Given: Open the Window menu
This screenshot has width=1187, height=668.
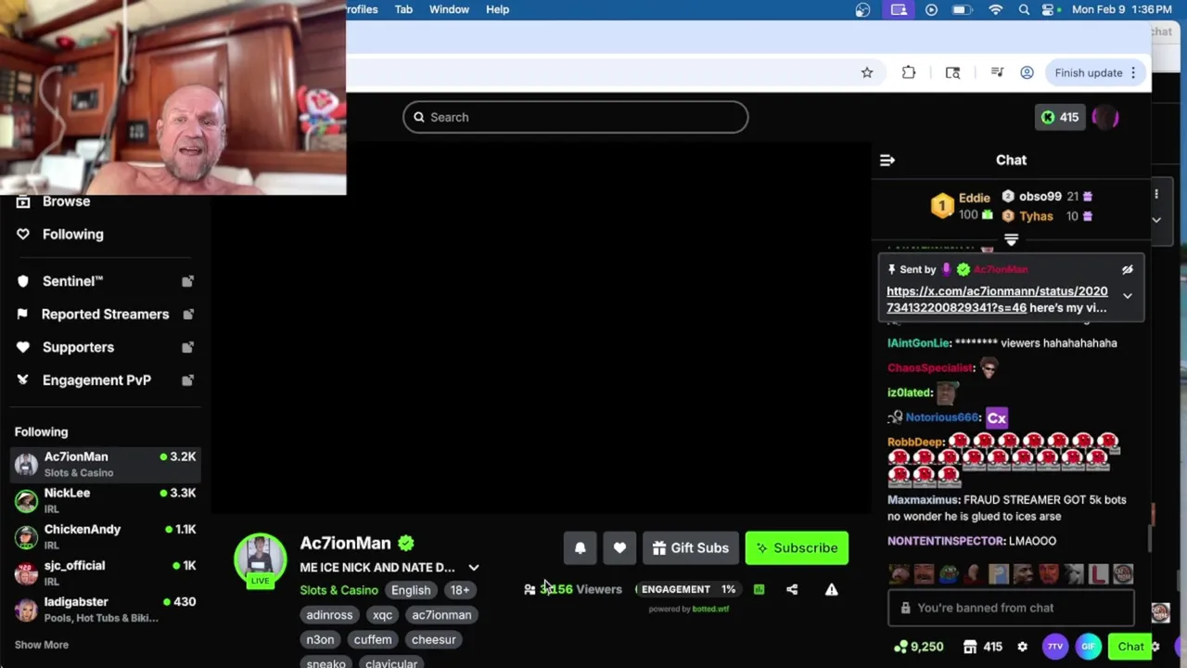Looking at the screenshot, I should 449,9.
